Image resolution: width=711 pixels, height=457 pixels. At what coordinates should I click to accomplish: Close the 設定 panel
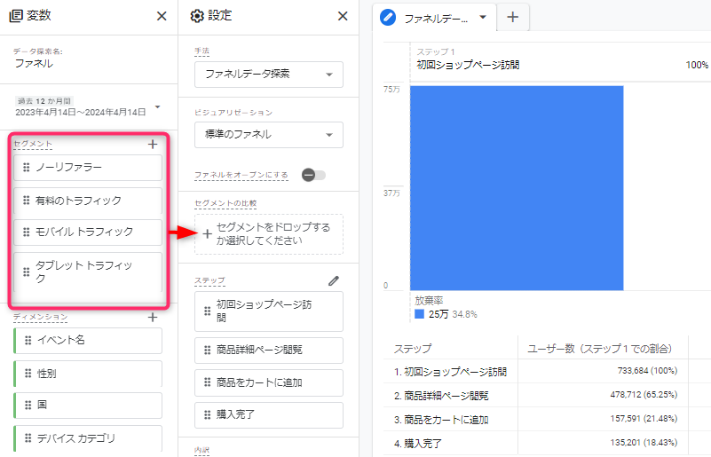coord(343,16)
